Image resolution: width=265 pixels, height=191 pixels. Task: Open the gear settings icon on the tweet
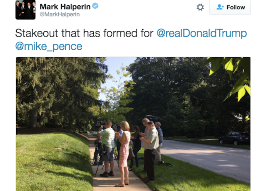[x=200, y=7]
